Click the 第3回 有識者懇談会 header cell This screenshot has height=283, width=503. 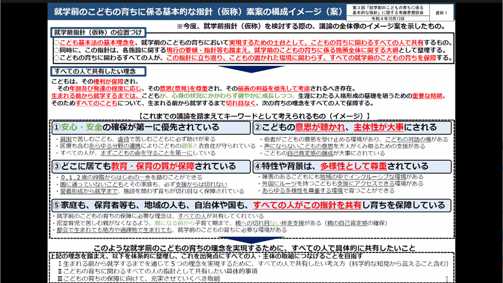tap(387, 11)
